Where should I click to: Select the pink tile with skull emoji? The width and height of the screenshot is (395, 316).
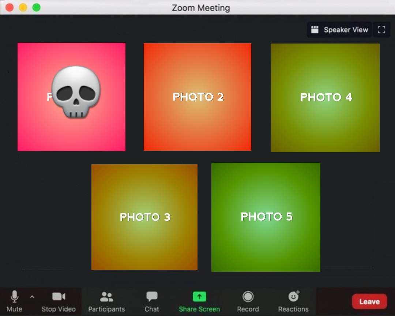click(71, 97)
